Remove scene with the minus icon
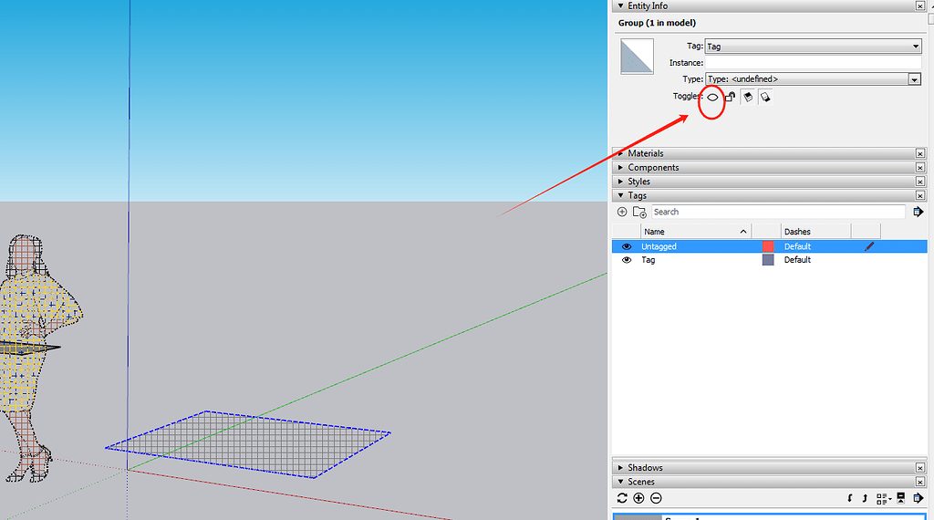The image size is (934, 520). pos(656,498)
